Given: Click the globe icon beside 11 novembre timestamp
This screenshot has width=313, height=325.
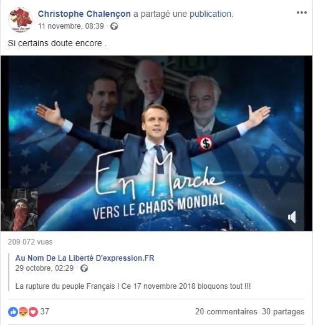Looking at the screenshot, I should coord(114,26).
